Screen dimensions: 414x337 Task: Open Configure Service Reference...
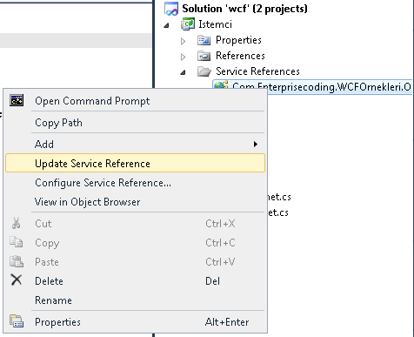point(135,183)
